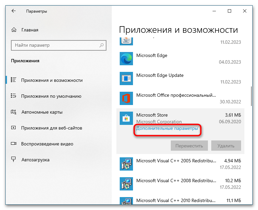Open Воспроизведение видео section
The width and height of the screenshot is (258, 210).
pos(47,144)
